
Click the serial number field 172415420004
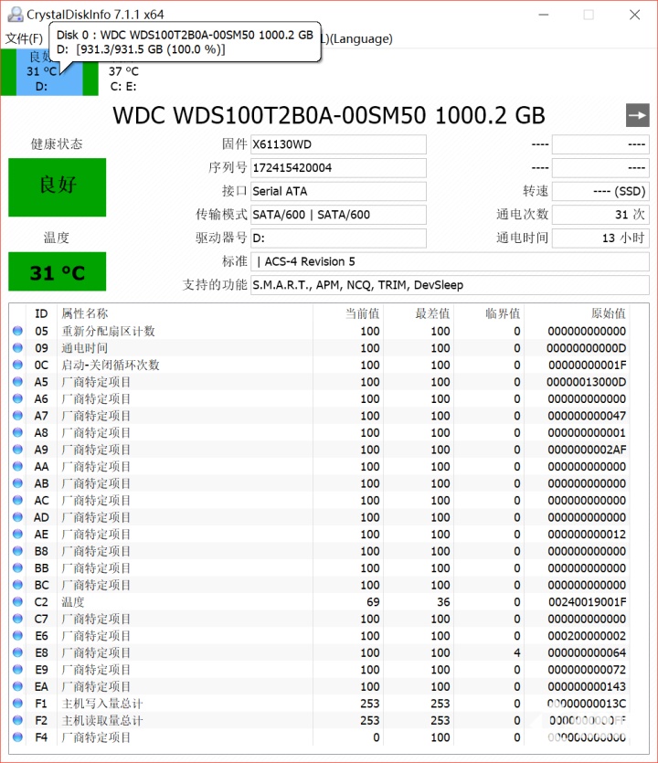tap(338, 168)
